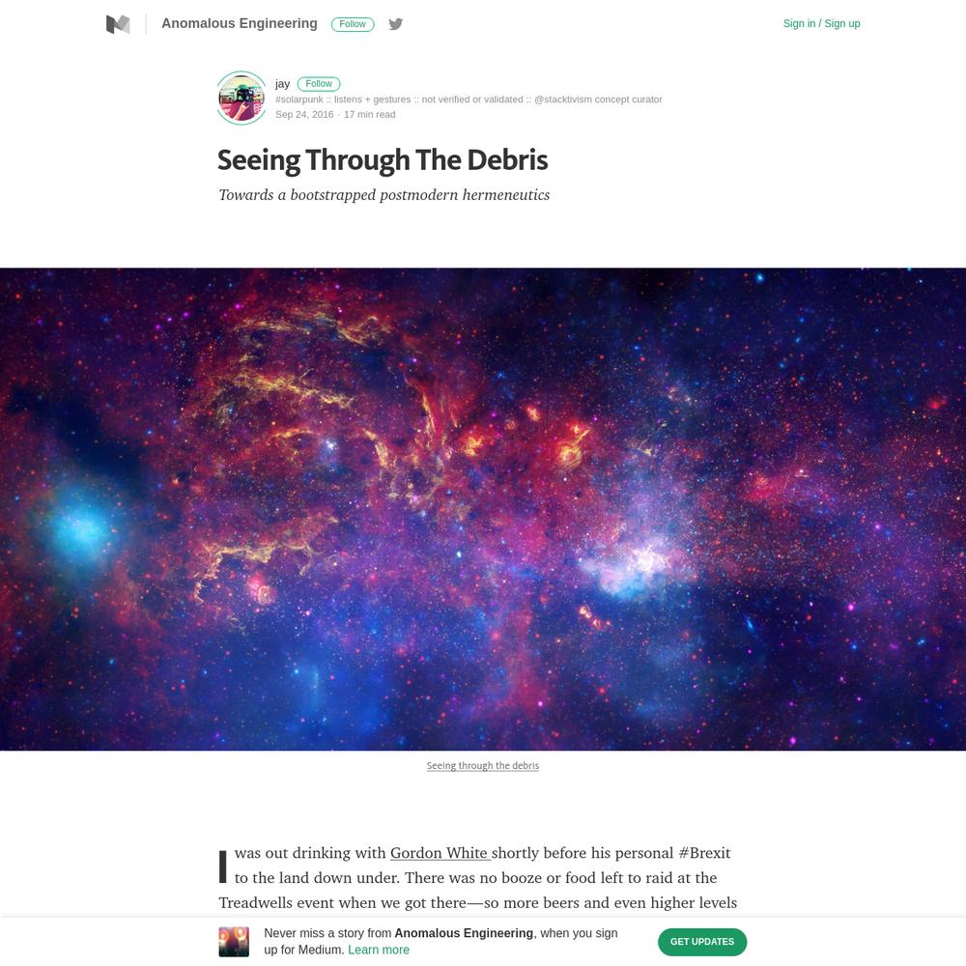The image size is (966, 966).
Task: Click the publication thumbnail in the bottom banner
Action: (234, 941)
